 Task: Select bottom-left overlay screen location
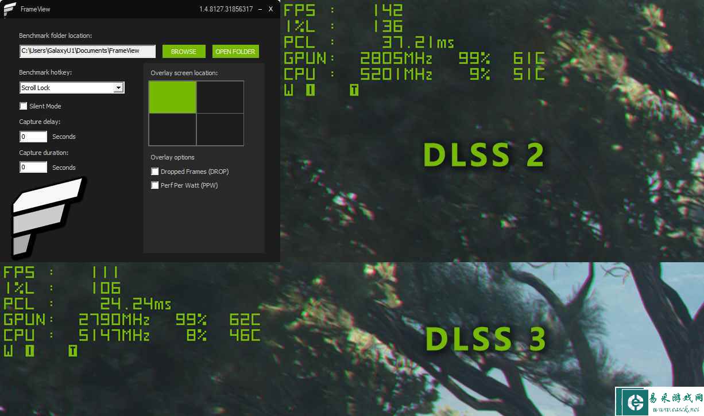[x=172, y=130]
